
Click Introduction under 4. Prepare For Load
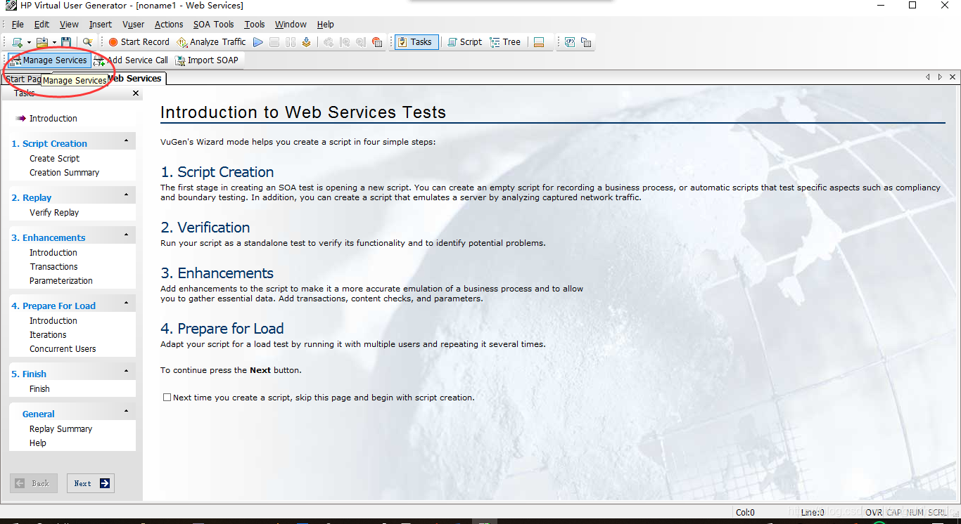click(x=53, y=321)
